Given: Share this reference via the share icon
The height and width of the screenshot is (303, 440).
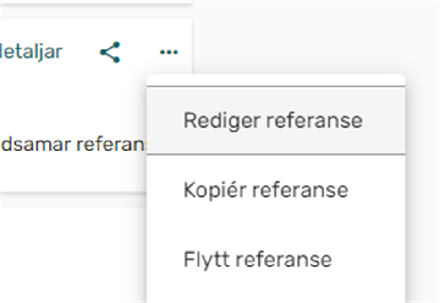Looking at the screenshot, I should (x=110, y=52).
